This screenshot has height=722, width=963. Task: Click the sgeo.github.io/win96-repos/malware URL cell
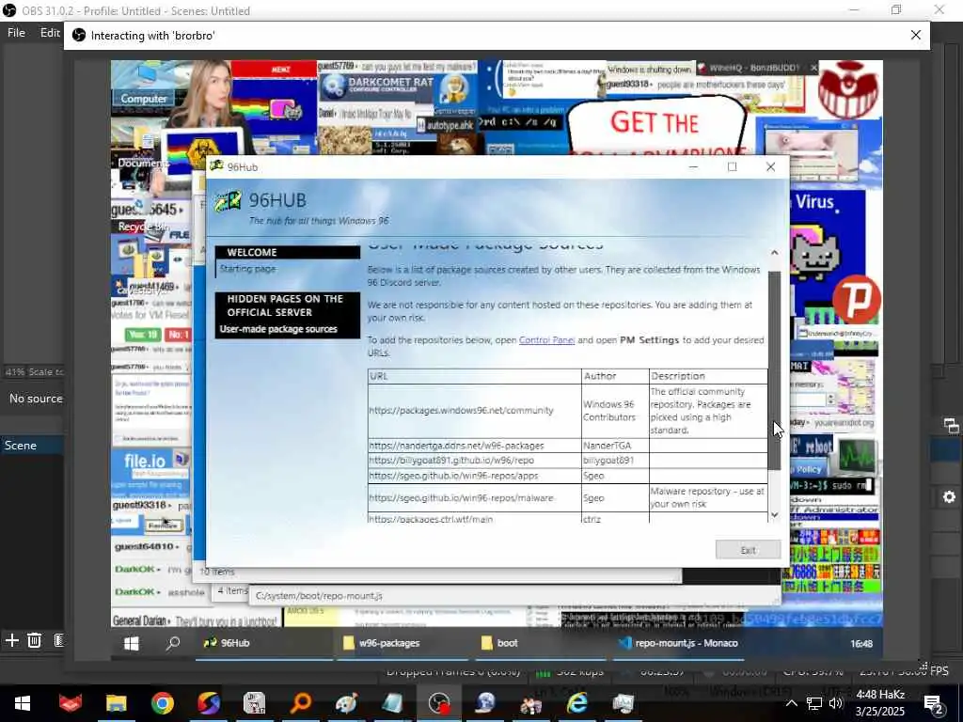[474, 498]
